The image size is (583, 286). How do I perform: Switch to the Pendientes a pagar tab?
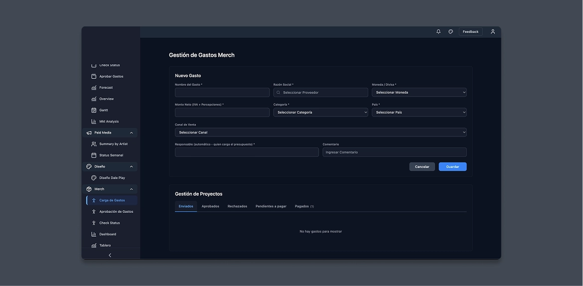pyautogui.click(x=271, y=206)
